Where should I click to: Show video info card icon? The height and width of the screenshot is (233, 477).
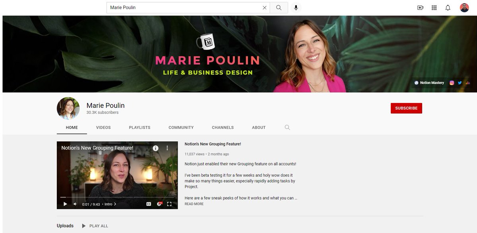click(x=155, y=148)
